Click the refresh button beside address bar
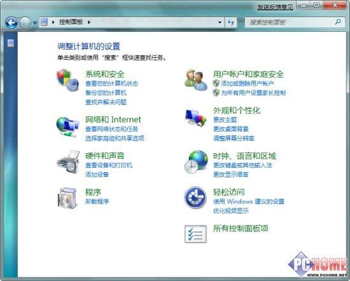350x281 pixels. coord(231,22)
